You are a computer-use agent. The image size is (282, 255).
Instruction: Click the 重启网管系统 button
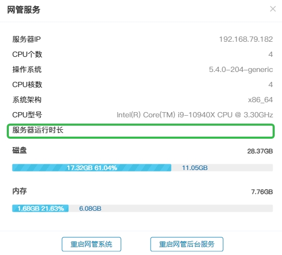coord(91,244)
